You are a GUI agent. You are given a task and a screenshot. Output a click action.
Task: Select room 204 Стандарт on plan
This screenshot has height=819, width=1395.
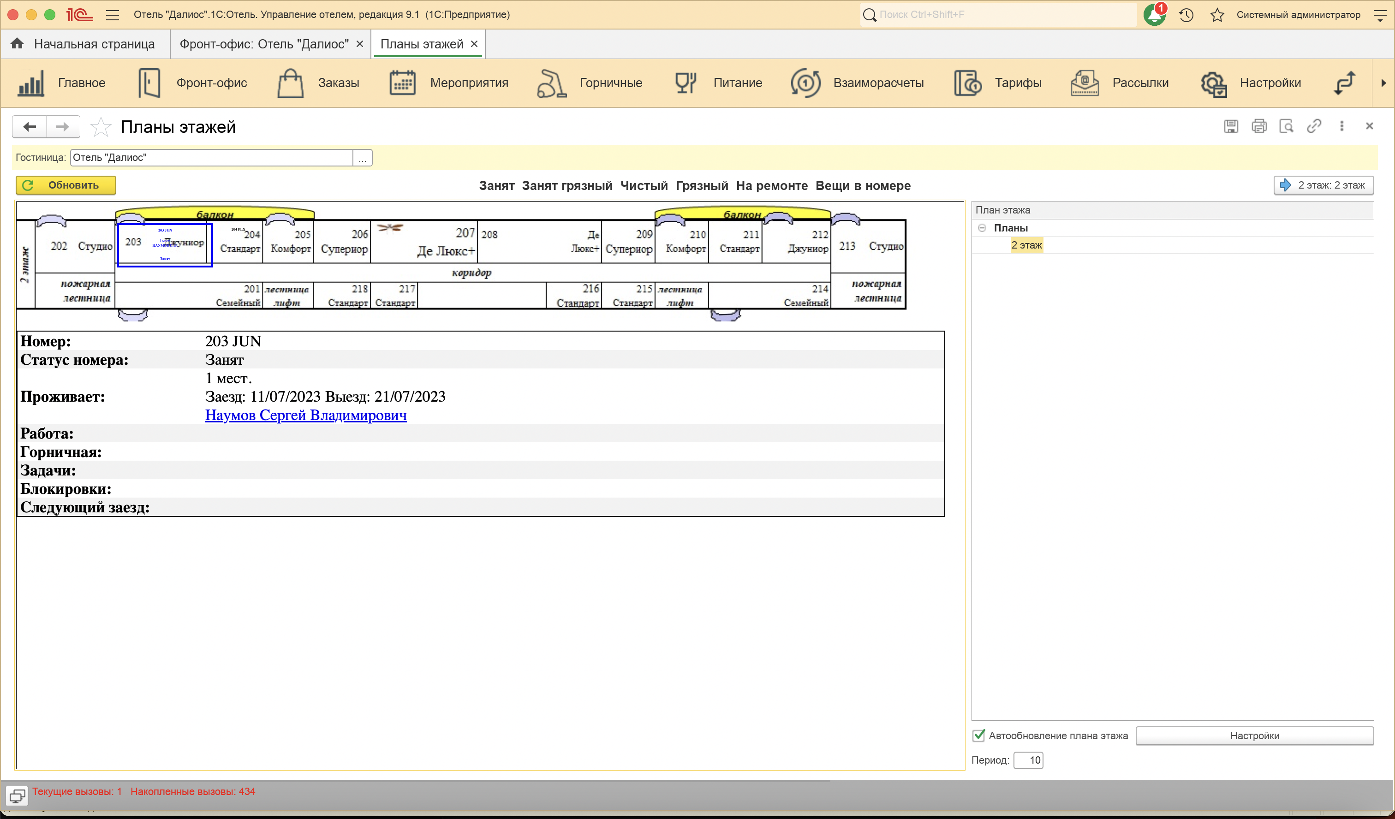(238, 242)
